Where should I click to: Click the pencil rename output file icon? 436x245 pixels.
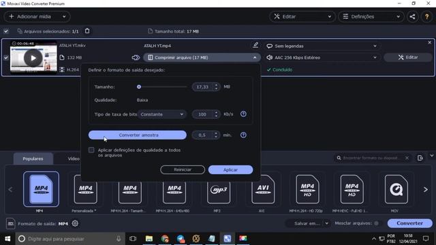pos(255,45)
